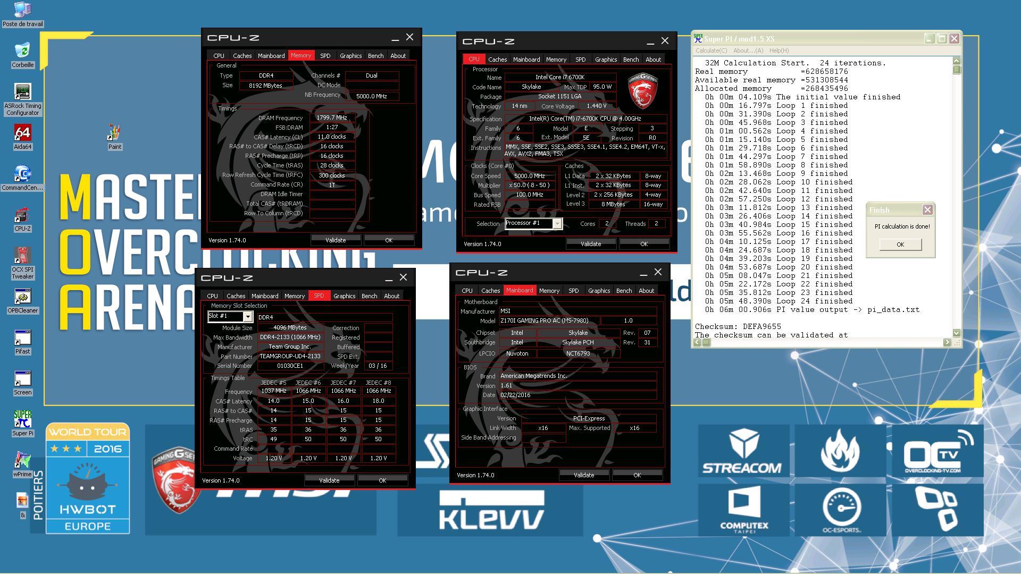Click OK in CPU tab CPU-Z window
The height and width of the screenshot is (574, 1021).
[x=644, y=244]
